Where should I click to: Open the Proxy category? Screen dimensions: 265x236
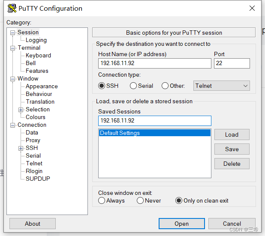(33, 140)
